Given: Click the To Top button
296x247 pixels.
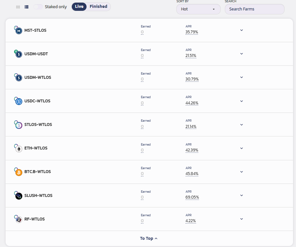Looking at the screenshot, I should pos(149,238).
